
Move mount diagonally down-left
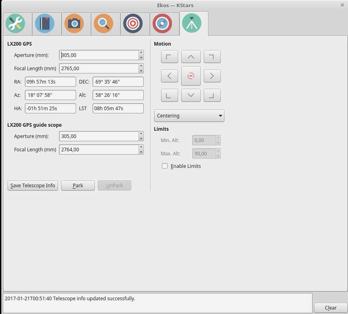(170, 95)
